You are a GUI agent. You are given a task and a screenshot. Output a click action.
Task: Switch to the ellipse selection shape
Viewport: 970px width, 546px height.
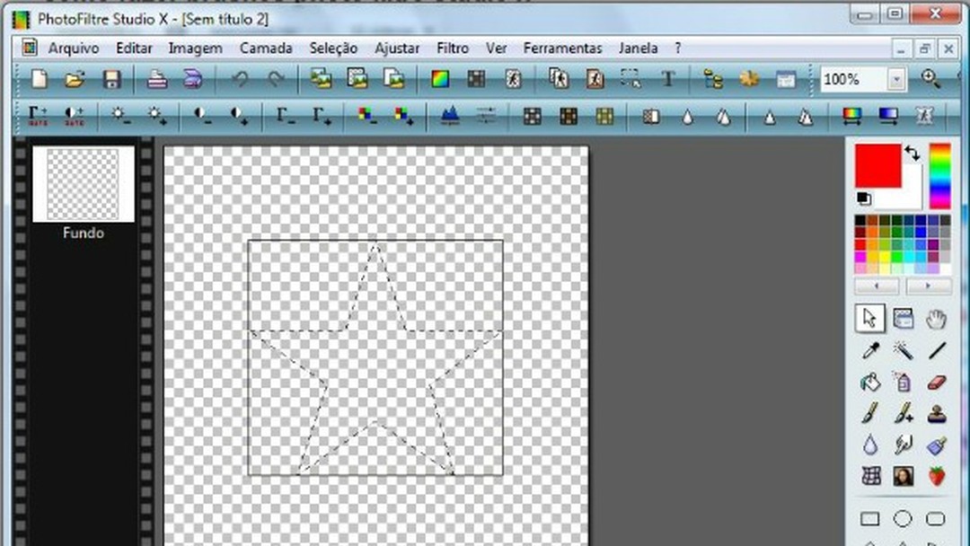(x=902, y=518)
